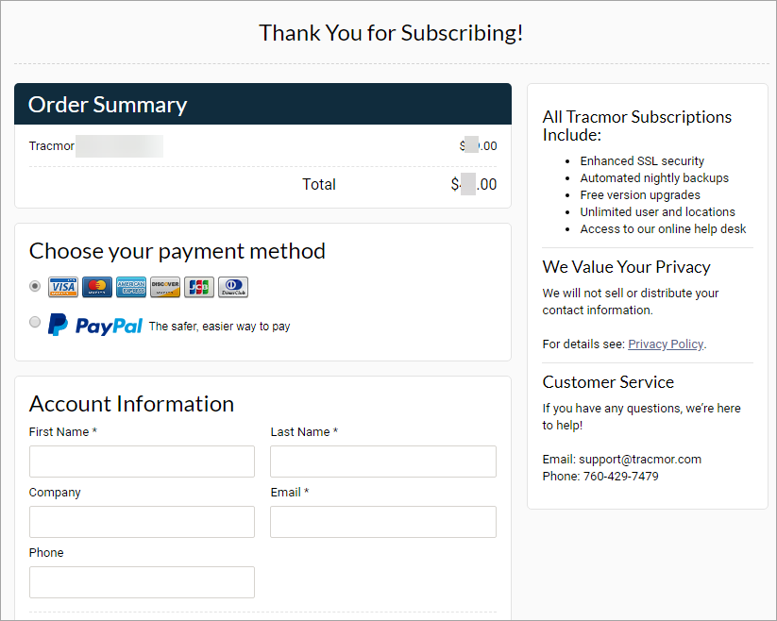777x621 pixels.
Task: Choose the PayPal radio button option
Action: coord(35,322)
